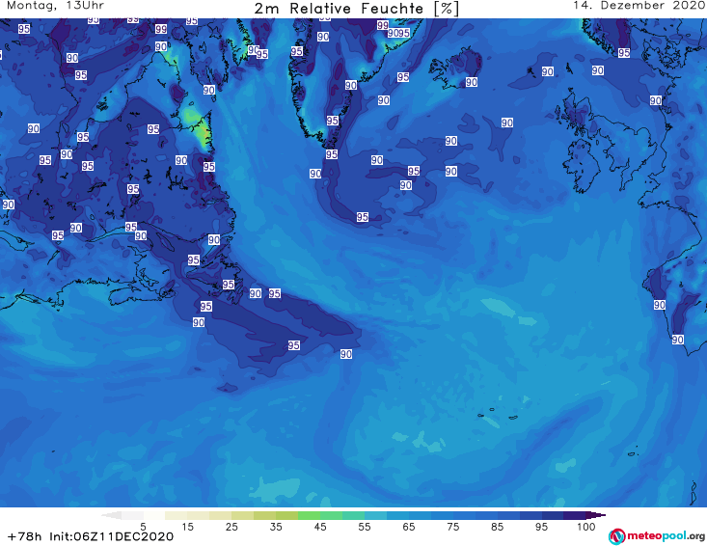
Task: Click the legend value '15'
Action: [187, 527]
